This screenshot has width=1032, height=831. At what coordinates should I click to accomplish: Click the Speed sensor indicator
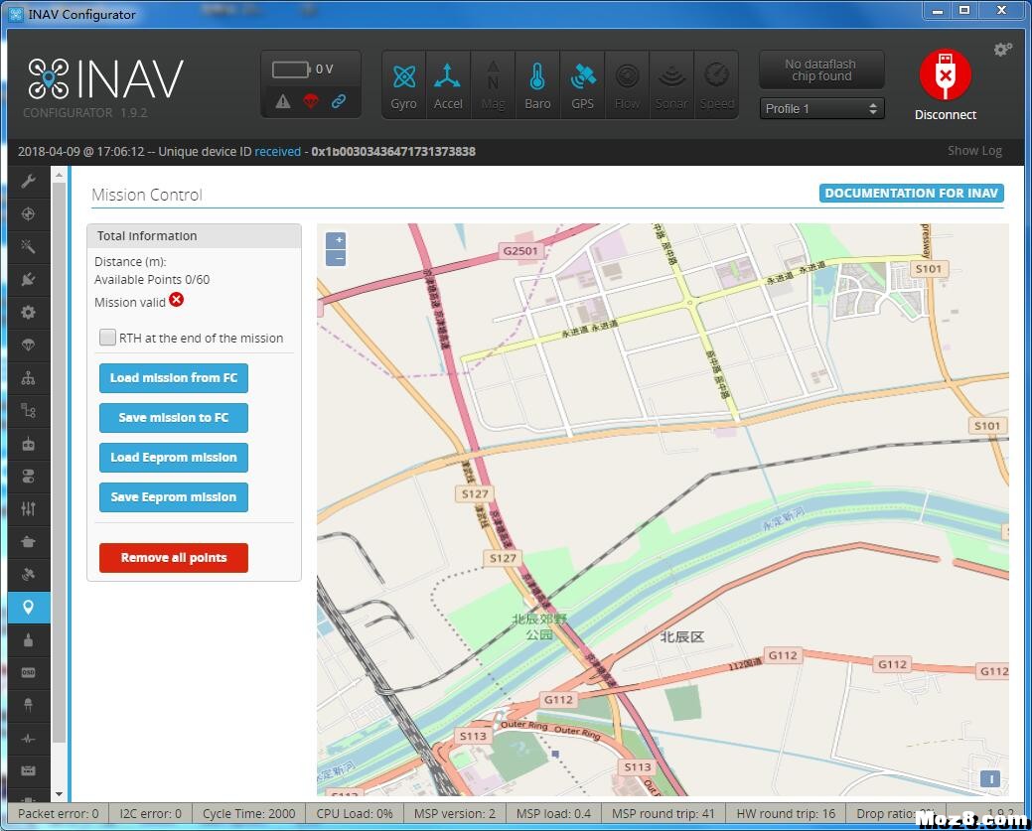[716, 85]
